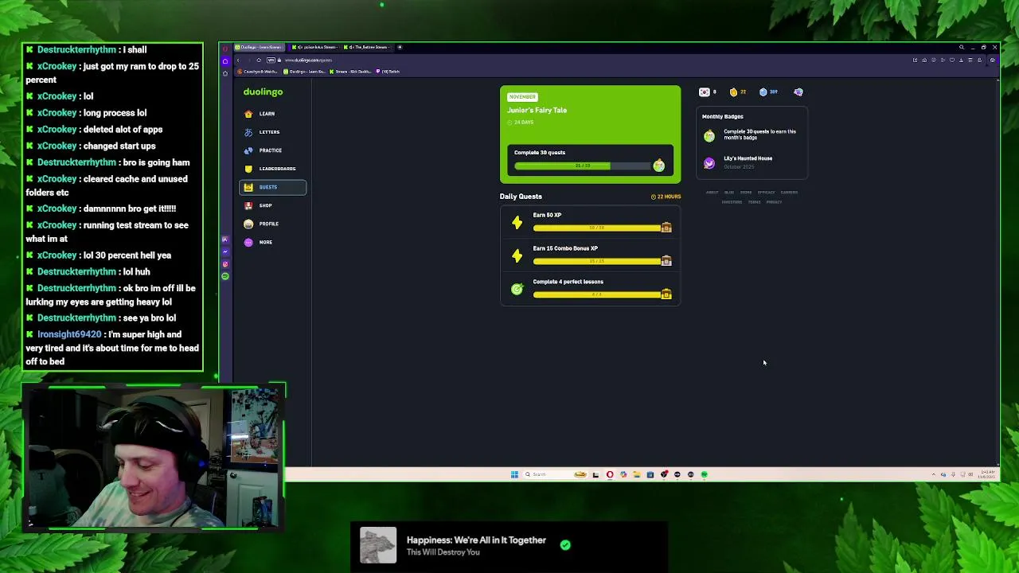The image size is (1019, 573).
Task: Open Profile from the sidebar
Action: [272, 224]
